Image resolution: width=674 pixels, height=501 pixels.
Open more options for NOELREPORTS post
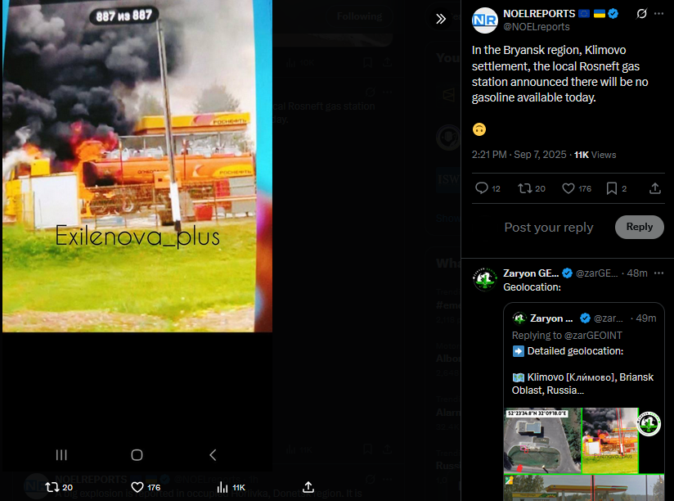tap(658, 14)
